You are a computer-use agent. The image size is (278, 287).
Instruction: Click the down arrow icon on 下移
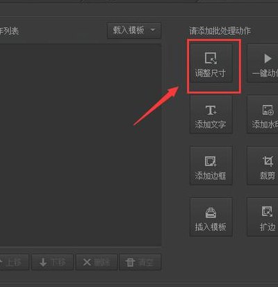tap(43, 262)
